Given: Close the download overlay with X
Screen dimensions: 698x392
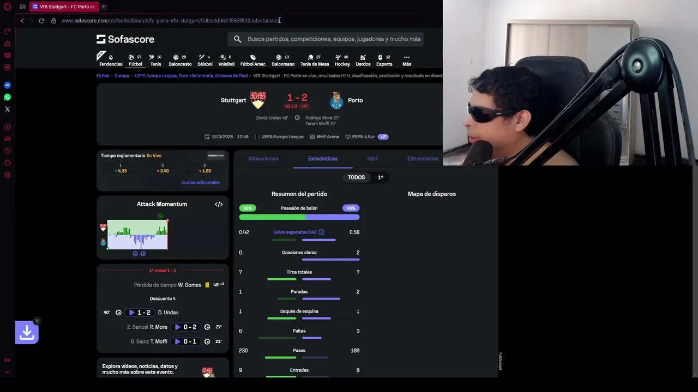Looking at the screenshot, I should coord(37,321).
